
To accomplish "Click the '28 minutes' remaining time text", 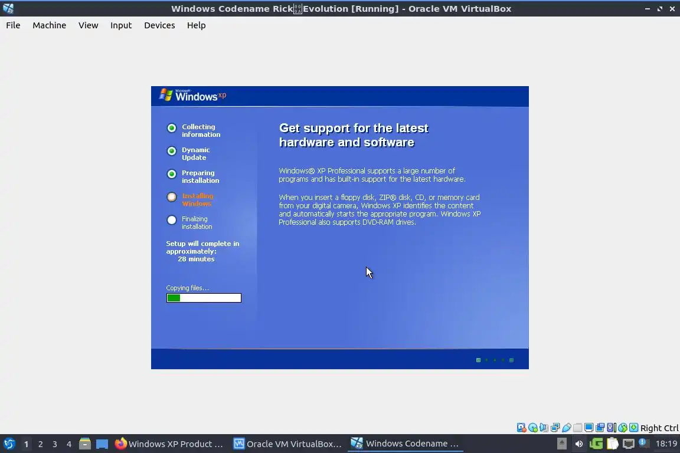I will point(196,259).
